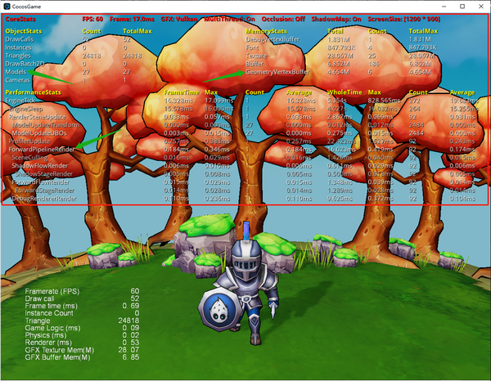Click the 'EngineTick' row label

tap(20, 101)
